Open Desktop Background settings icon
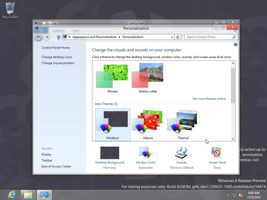The height and width of the screenshot is (200, 267). [x=110, y=153]
